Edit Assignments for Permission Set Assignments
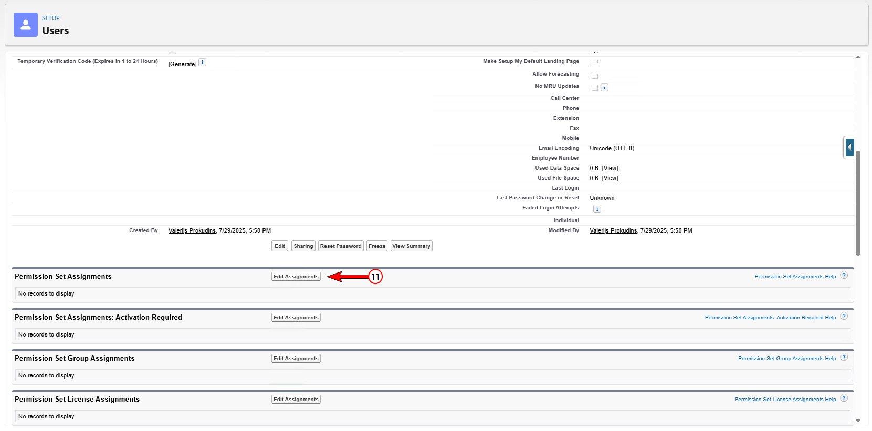Screen dimensions: 872x431 [296, 277]
